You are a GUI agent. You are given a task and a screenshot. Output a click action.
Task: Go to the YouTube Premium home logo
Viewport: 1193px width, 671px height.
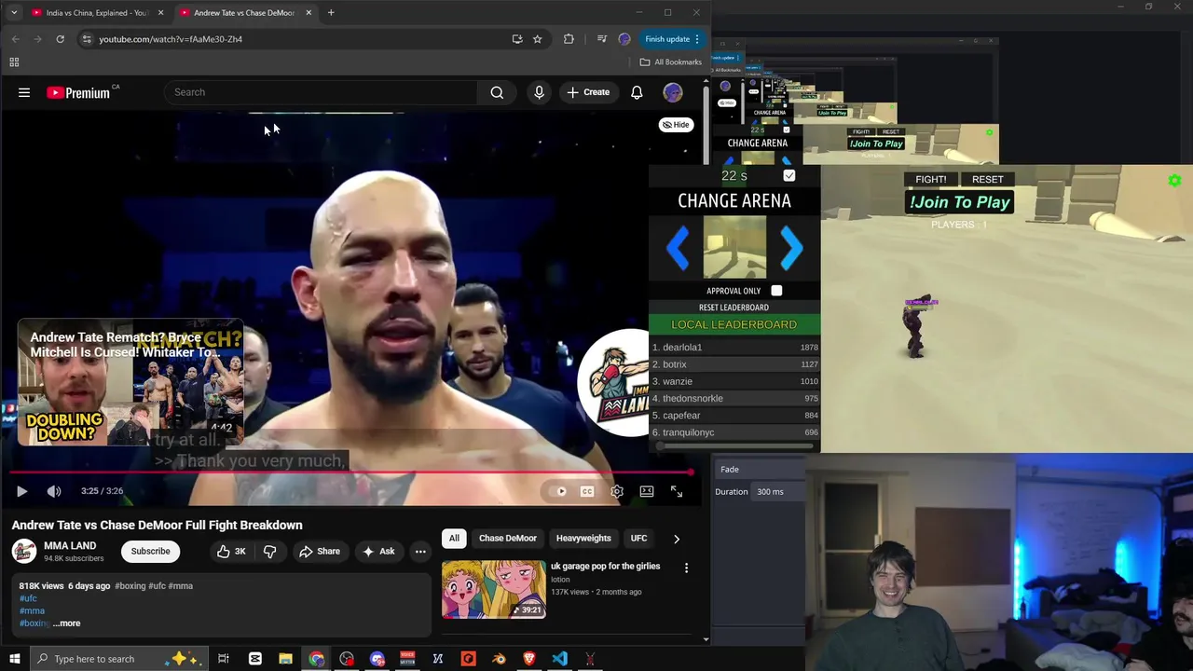pyautogui.click(x=78, y=92)
